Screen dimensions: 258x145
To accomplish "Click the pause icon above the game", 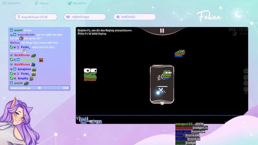I will pos(162,31).
